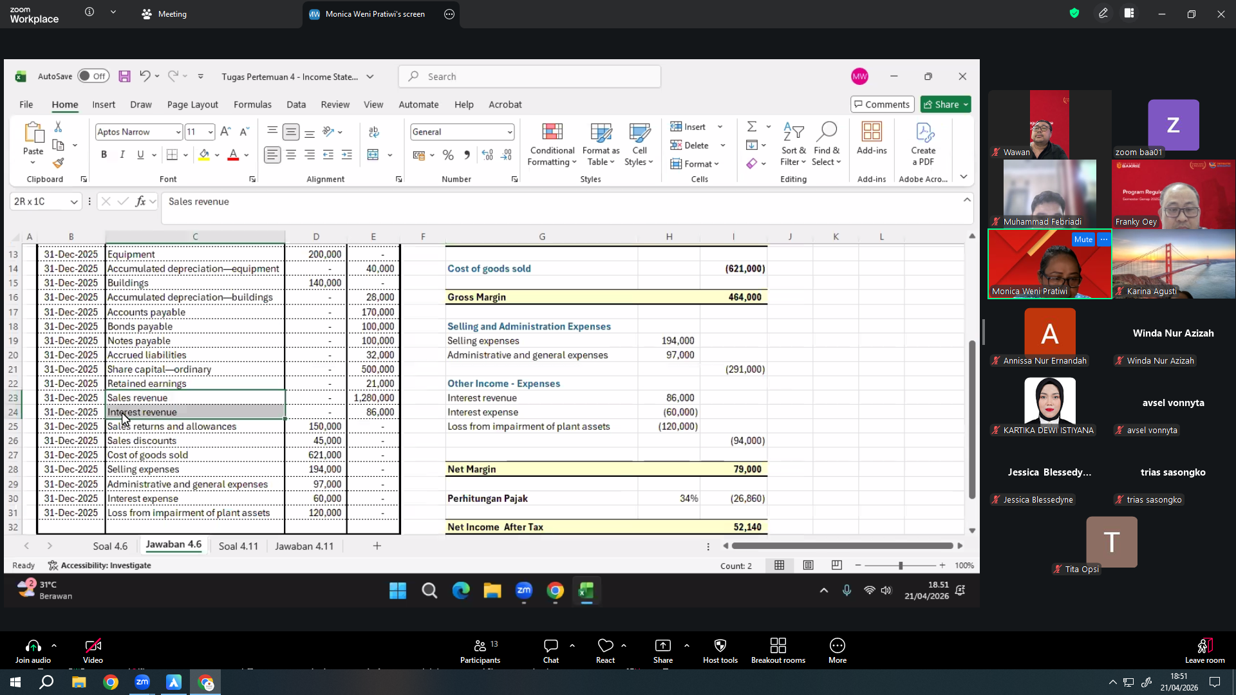Open the Add-ins ribbon button
The height and width of the screenshot is (695, 1236).
pos(872,139)
